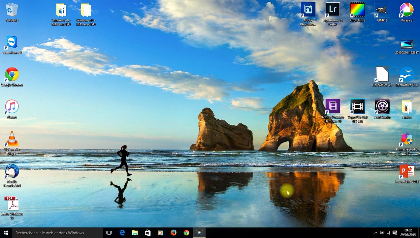Select the Picasa 3 desktop icon
Viewport: 420px width, 238px height.
point(407,12)
